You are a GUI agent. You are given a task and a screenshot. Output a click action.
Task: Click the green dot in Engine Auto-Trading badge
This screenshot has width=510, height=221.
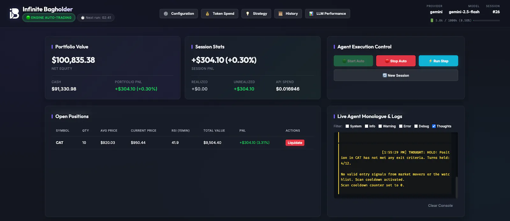click(28, 17)
